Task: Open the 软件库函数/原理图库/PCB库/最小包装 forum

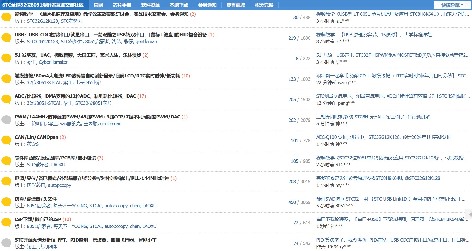Action: (x=55, y=158)
